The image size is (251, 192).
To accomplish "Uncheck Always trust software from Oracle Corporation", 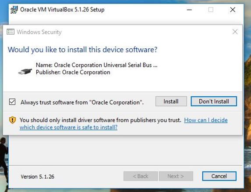I will pyautogui.click(x=12, y=102).
